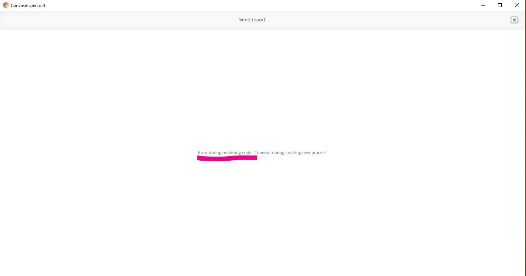Image resolution: width=526 pixels, height=276 pixels.
Task: Click the pink highlight marker stroke
Action: (x=227, y=158)
